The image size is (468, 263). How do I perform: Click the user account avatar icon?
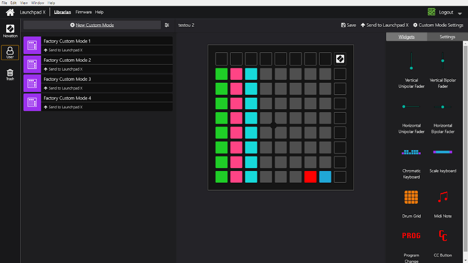coord(431,12)
